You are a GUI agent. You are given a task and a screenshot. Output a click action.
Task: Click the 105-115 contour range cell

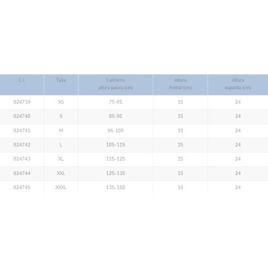coord(115,145)
